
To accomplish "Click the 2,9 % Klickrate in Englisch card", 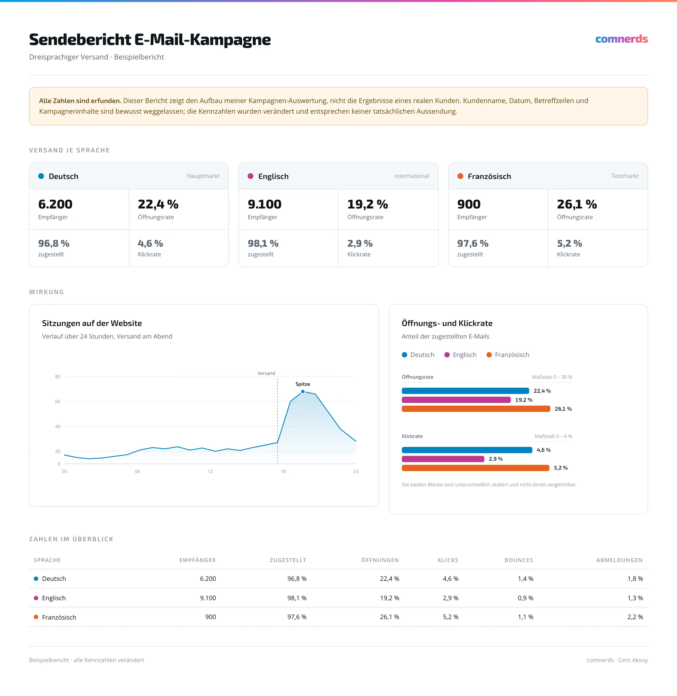I will tap(360, 243).
